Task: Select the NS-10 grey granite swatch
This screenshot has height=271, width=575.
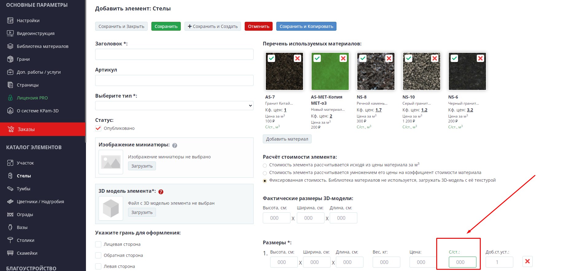Action: click(x=422, y=71)
